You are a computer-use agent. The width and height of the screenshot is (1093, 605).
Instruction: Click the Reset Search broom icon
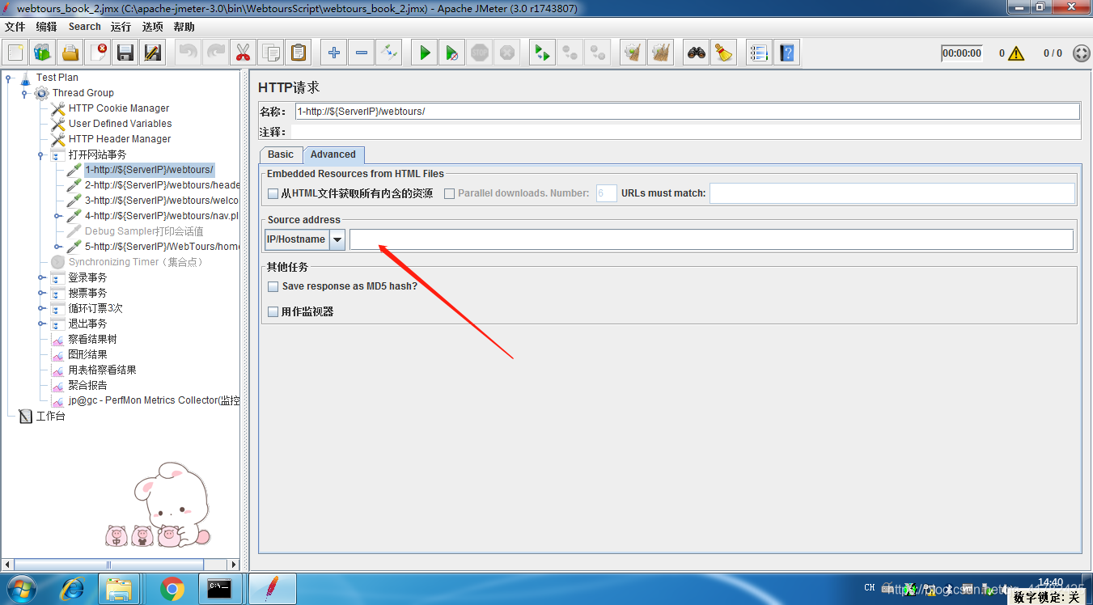click(x=723, y=53)
